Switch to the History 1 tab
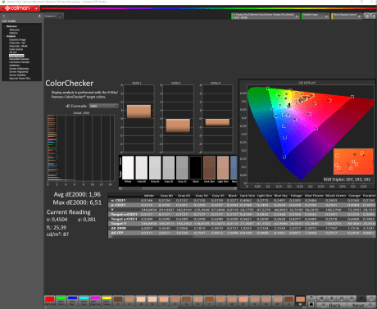The image size is (377, 309). [50, 16]
